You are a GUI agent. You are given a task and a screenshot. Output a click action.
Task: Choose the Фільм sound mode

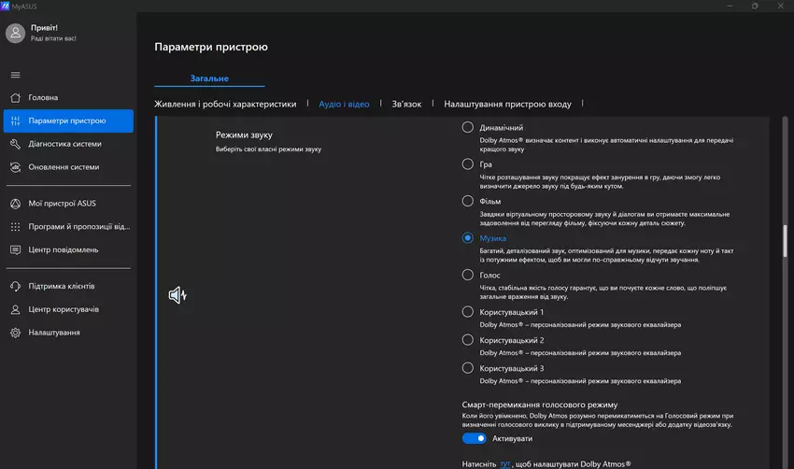(x=468, y=201)
